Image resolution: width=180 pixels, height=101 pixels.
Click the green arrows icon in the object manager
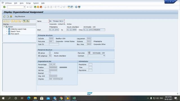(x=24, y=21)
